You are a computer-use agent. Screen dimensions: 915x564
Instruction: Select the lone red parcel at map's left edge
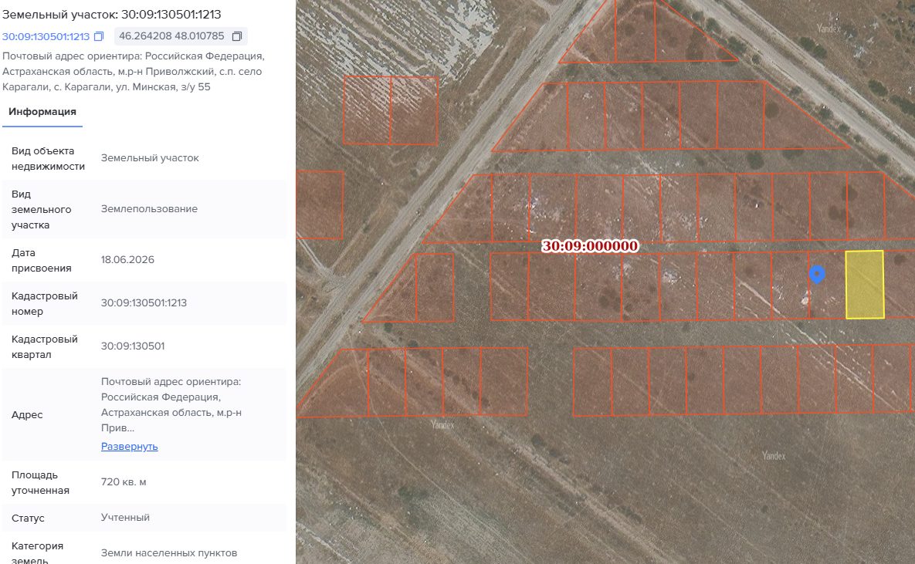point(319,204)
